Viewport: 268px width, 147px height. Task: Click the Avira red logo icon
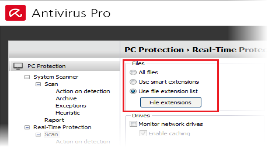pos(15,13)
